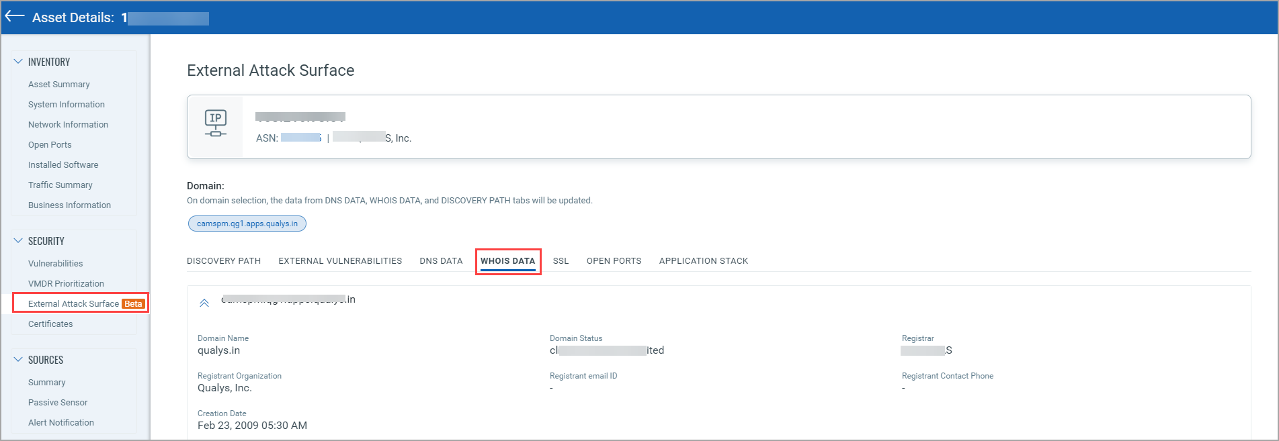Screen dimensions: 1279x441
Task: Go to Network Information
Action: tap(68, 125)
